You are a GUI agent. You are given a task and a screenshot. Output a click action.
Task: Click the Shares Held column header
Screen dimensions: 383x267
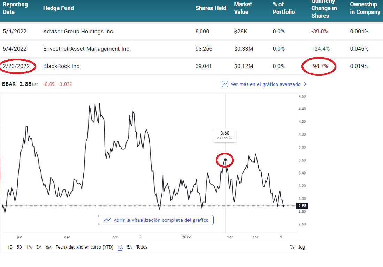click(211, 8)
